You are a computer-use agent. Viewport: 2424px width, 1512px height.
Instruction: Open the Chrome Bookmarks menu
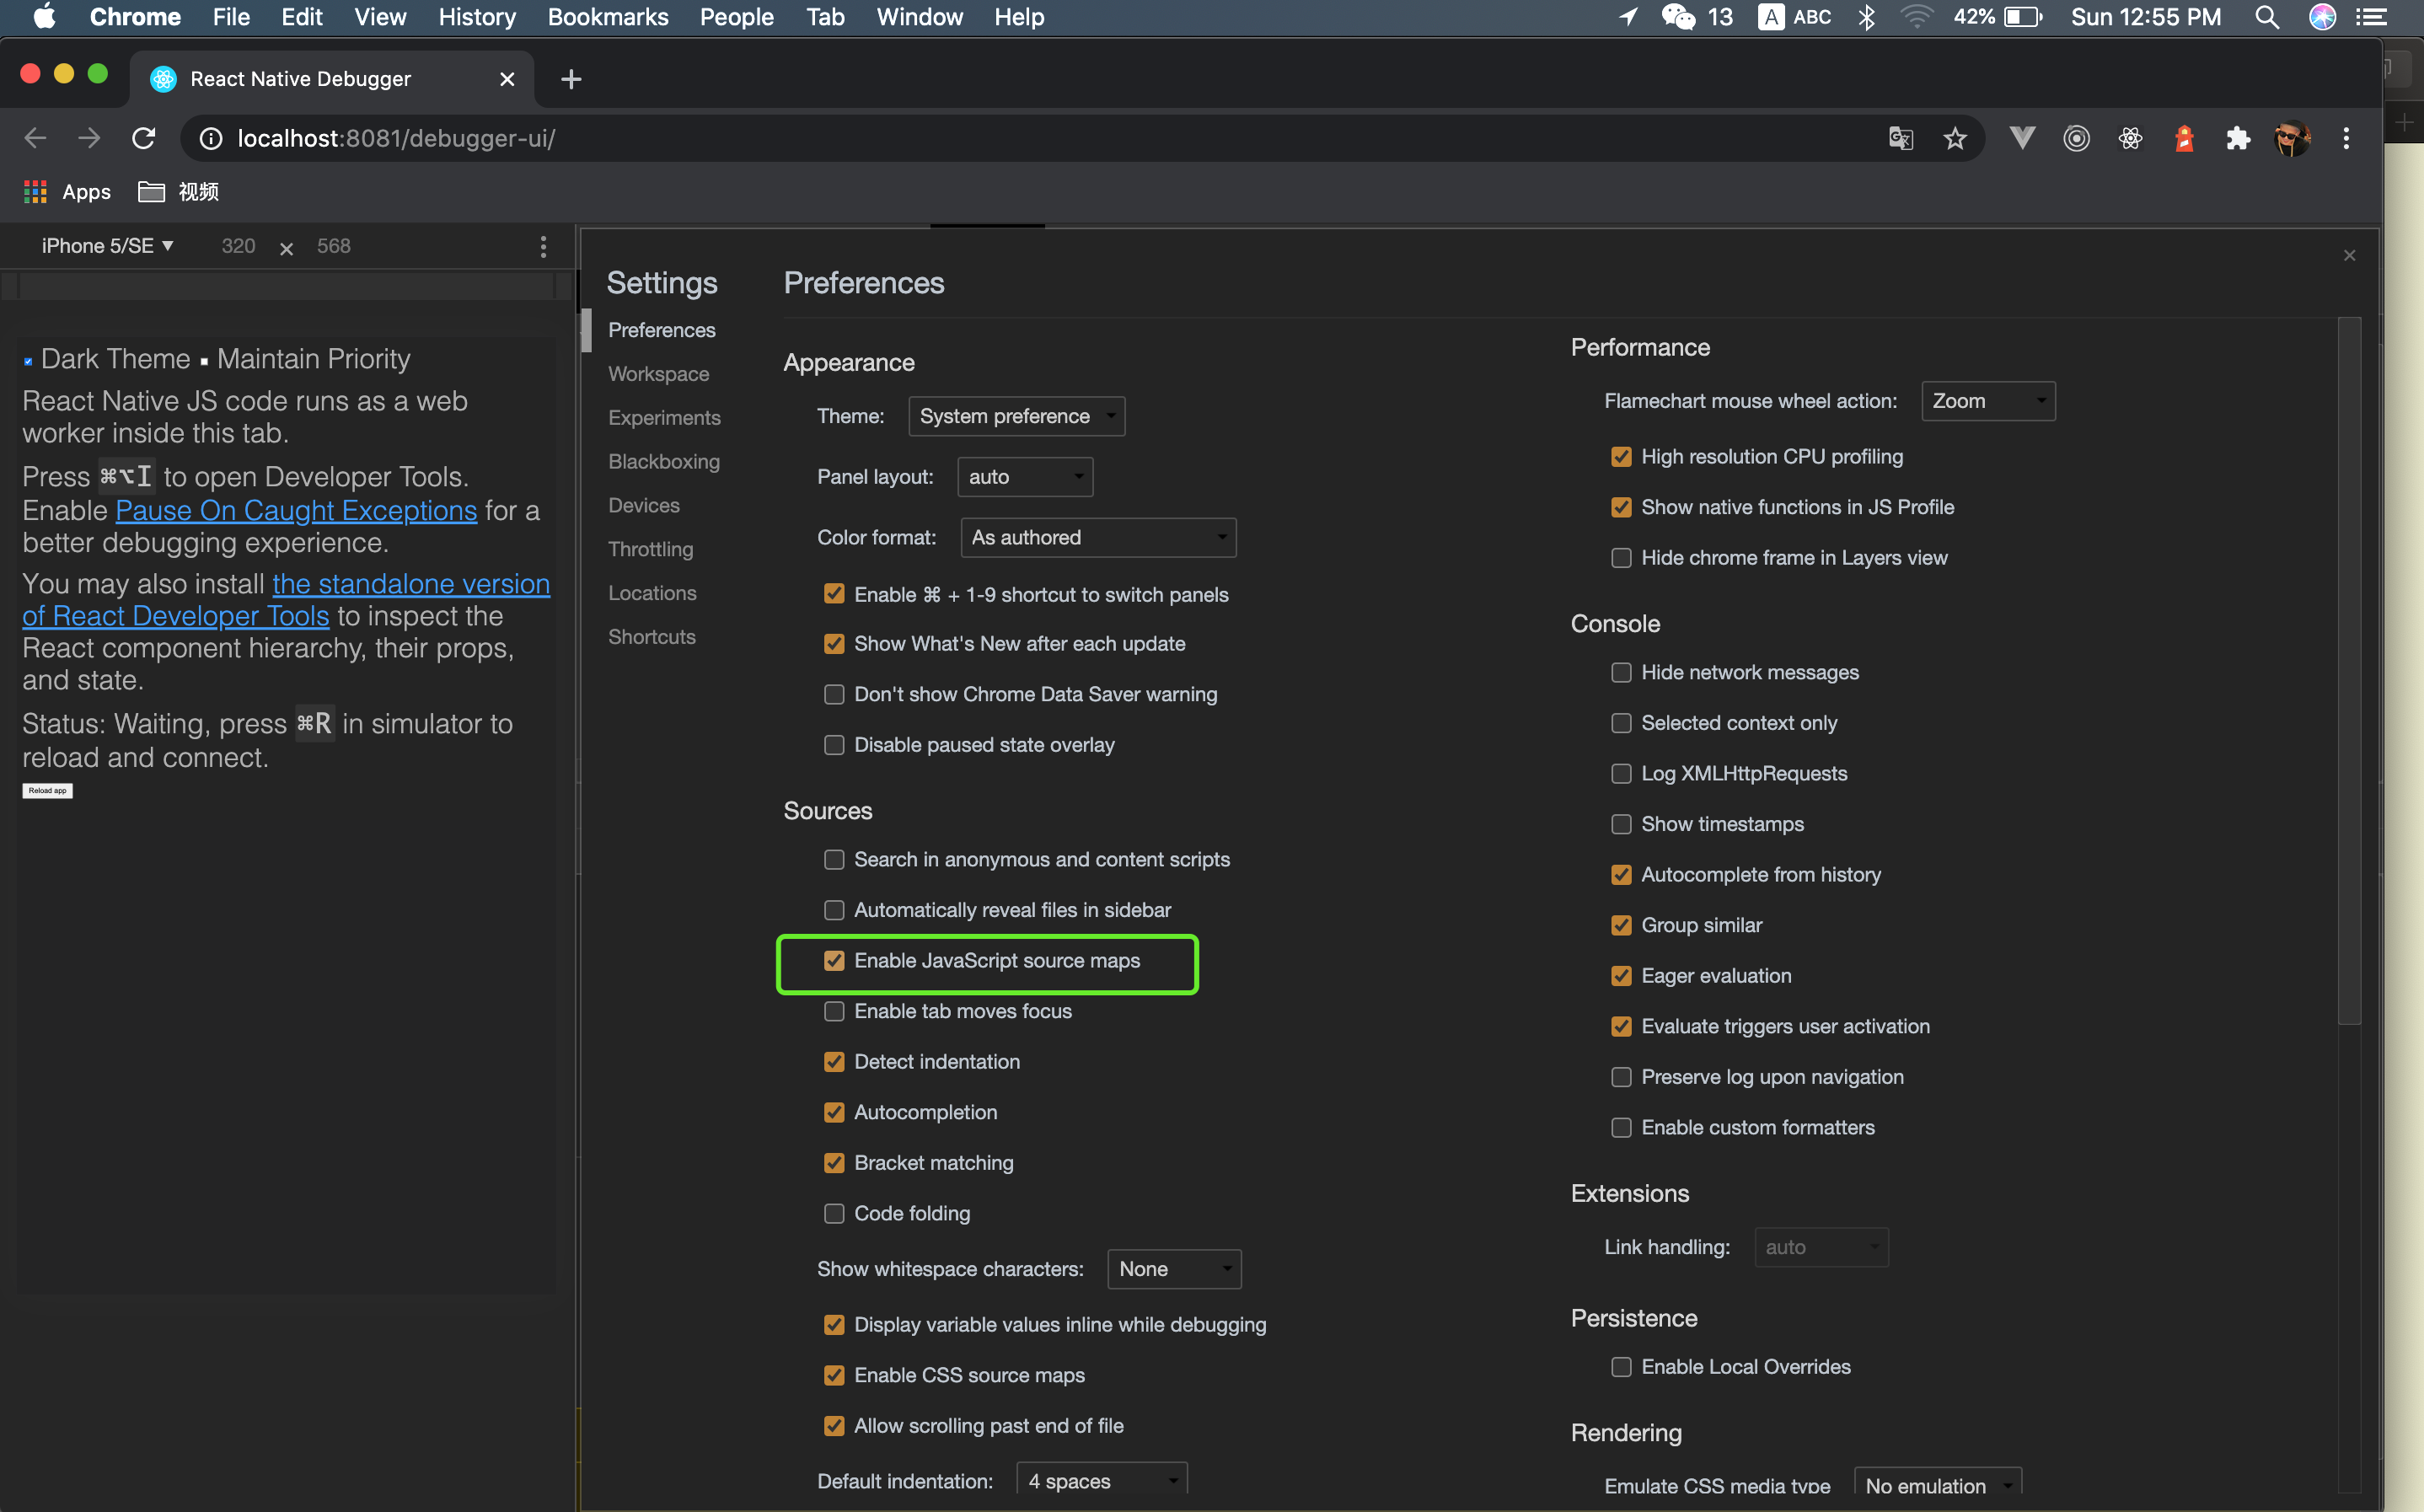click(x=608, y=17)
